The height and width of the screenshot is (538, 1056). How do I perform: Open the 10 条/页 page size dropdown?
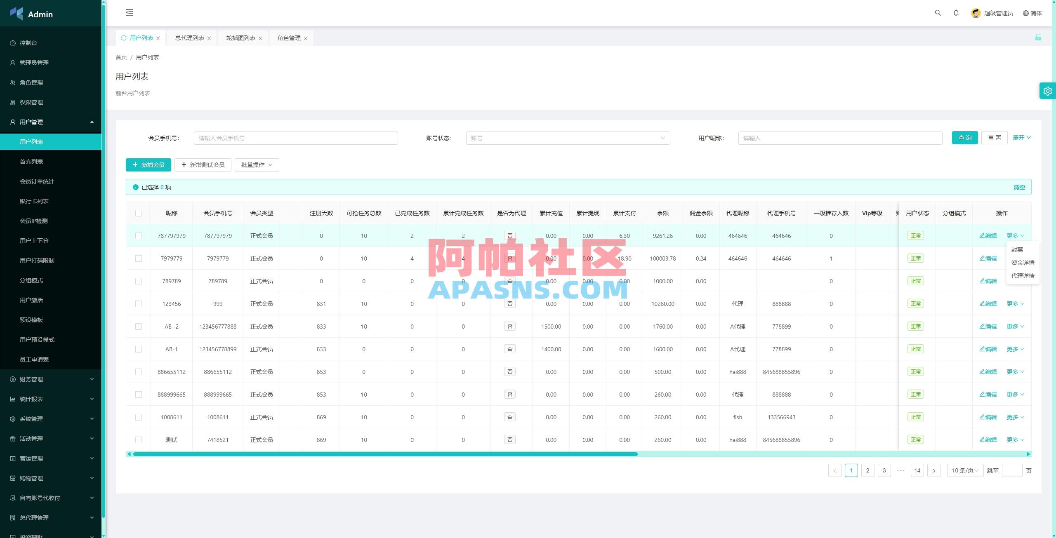point(964,470)
